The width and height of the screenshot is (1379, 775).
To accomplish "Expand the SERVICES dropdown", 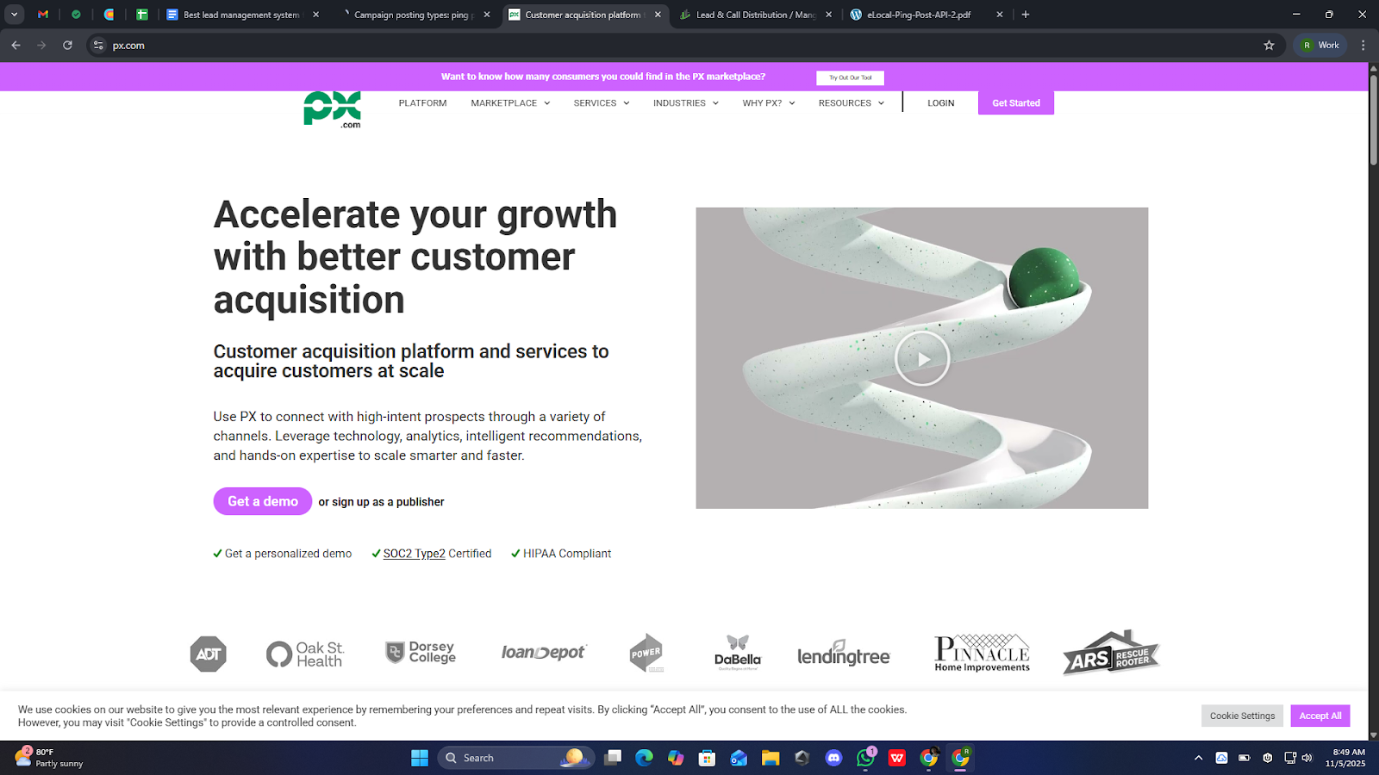I will click(x=602, y=103).
